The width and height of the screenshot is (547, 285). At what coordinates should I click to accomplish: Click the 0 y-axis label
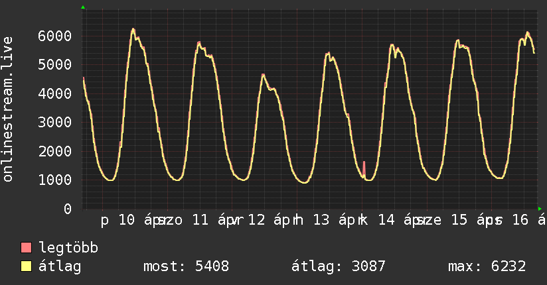(x=68, y=209)
